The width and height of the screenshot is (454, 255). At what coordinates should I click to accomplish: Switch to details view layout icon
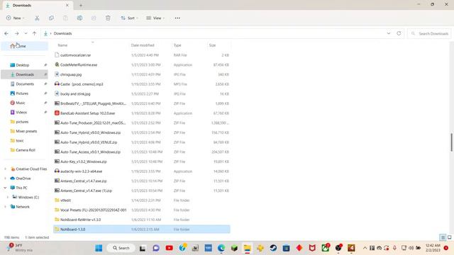(x=443, y=237)
